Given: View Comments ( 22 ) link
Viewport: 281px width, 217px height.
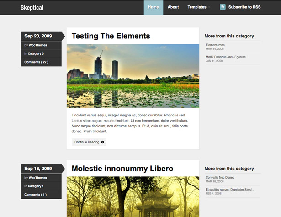Looking at the screenshot, I should tap(36, 62).
